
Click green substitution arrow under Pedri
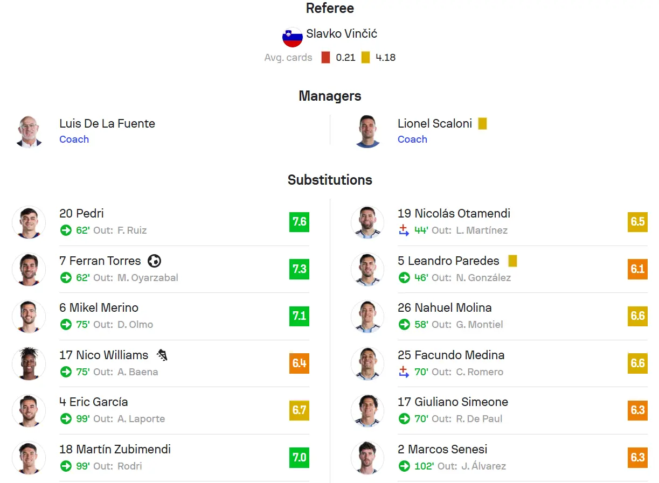click(x=66, y=230)
